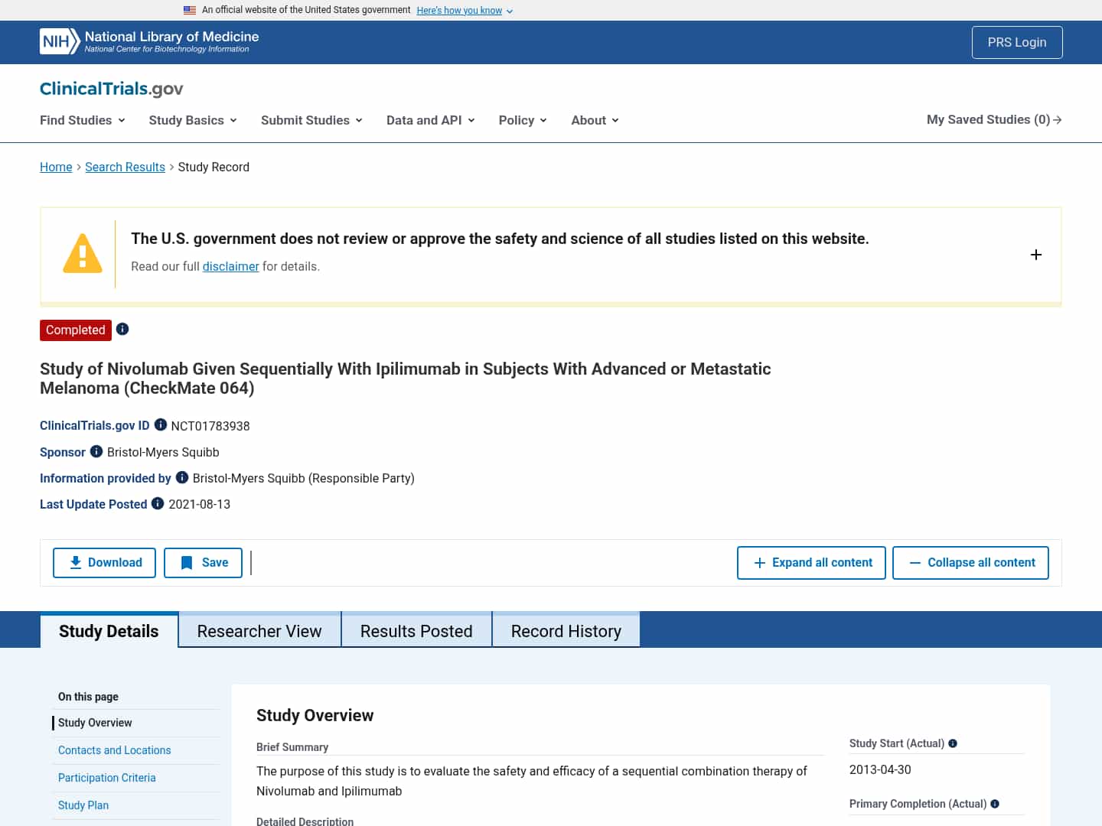Viewport: 1102px width, 826px height.
Task: Expand the disclaimer banner with plus icon
Action: coord(1035,255)
